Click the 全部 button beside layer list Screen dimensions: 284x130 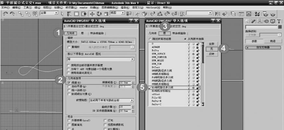pyautogui.click(x=212, y=44)
